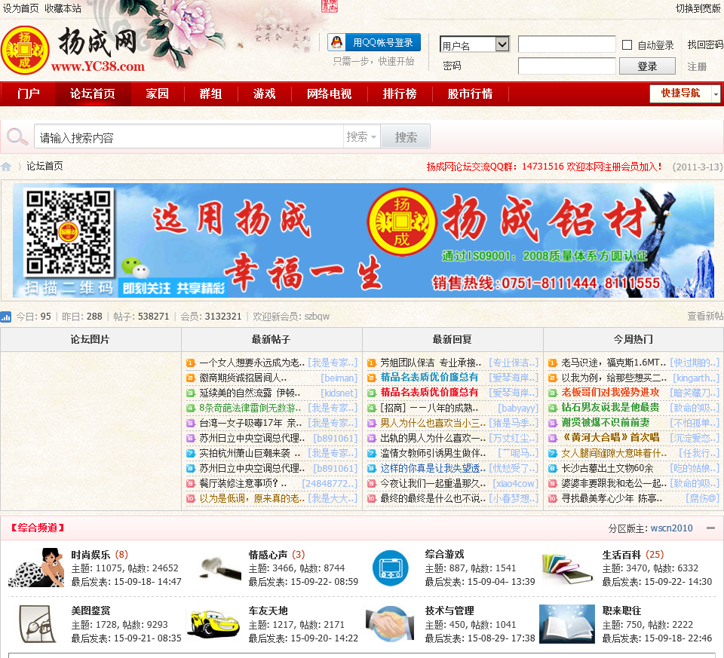Click the 注册 link
The image size is (724, 658).
[697, 66]
